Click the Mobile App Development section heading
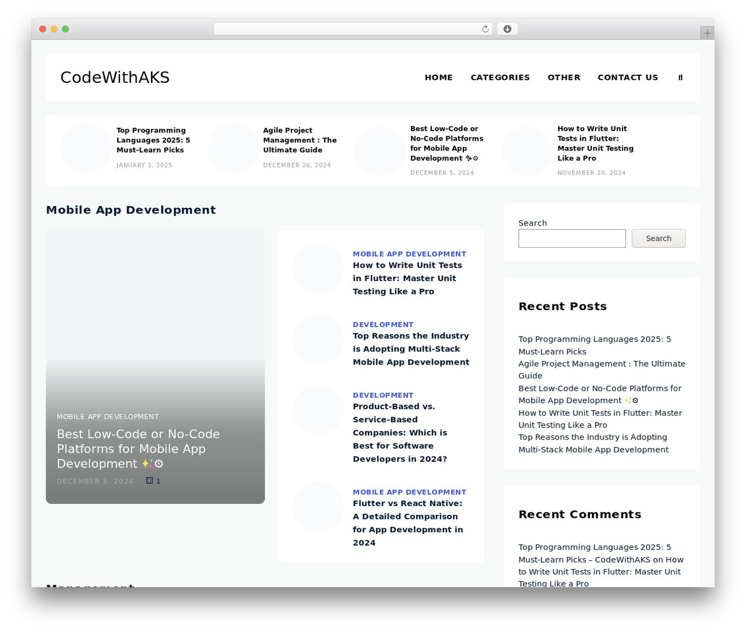The image size is (746, 632). point(131,210)
